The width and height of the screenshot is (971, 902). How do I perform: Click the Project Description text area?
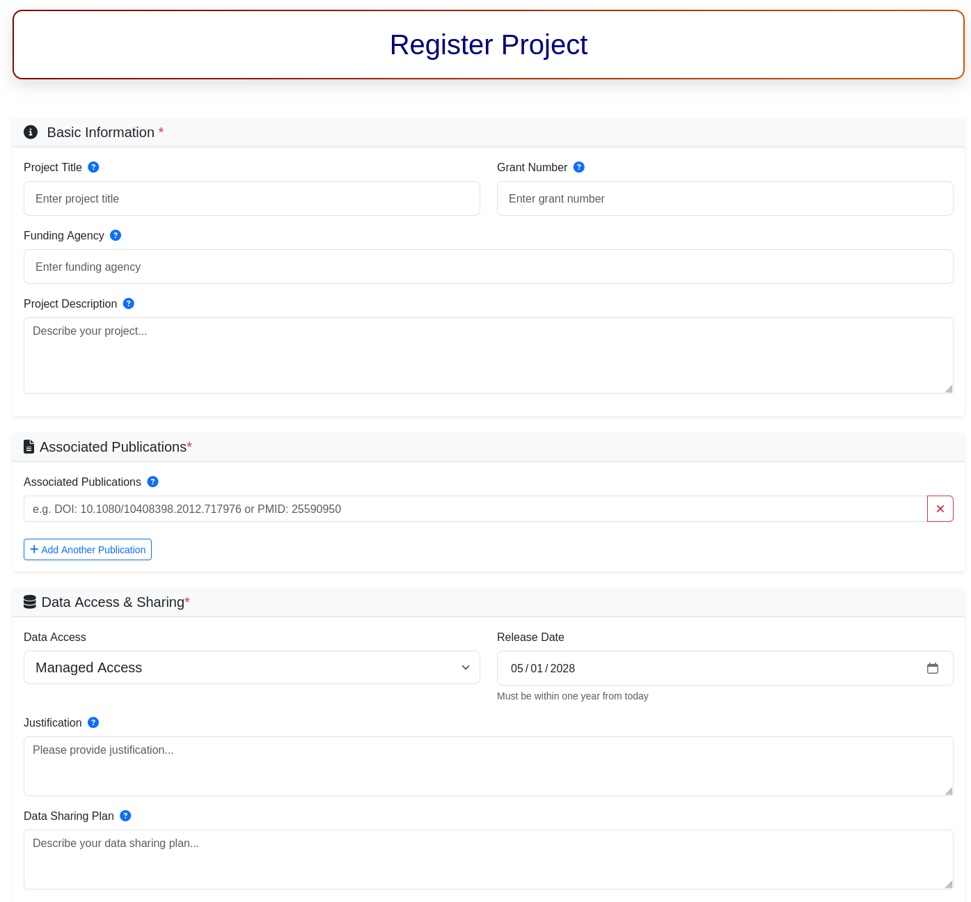(488, 356)
